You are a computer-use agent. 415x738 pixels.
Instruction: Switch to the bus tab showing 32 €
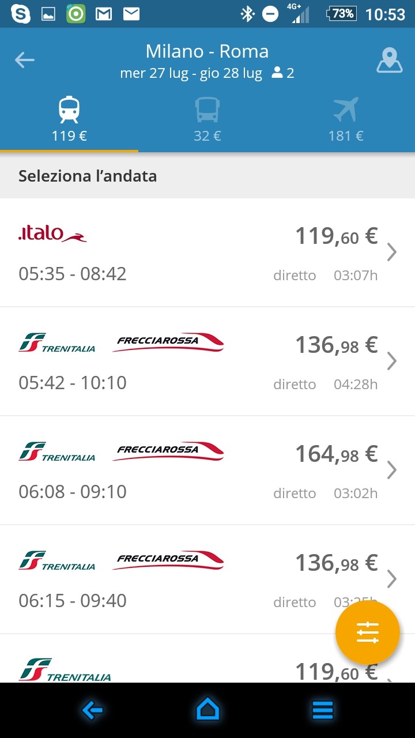[207, 119]
